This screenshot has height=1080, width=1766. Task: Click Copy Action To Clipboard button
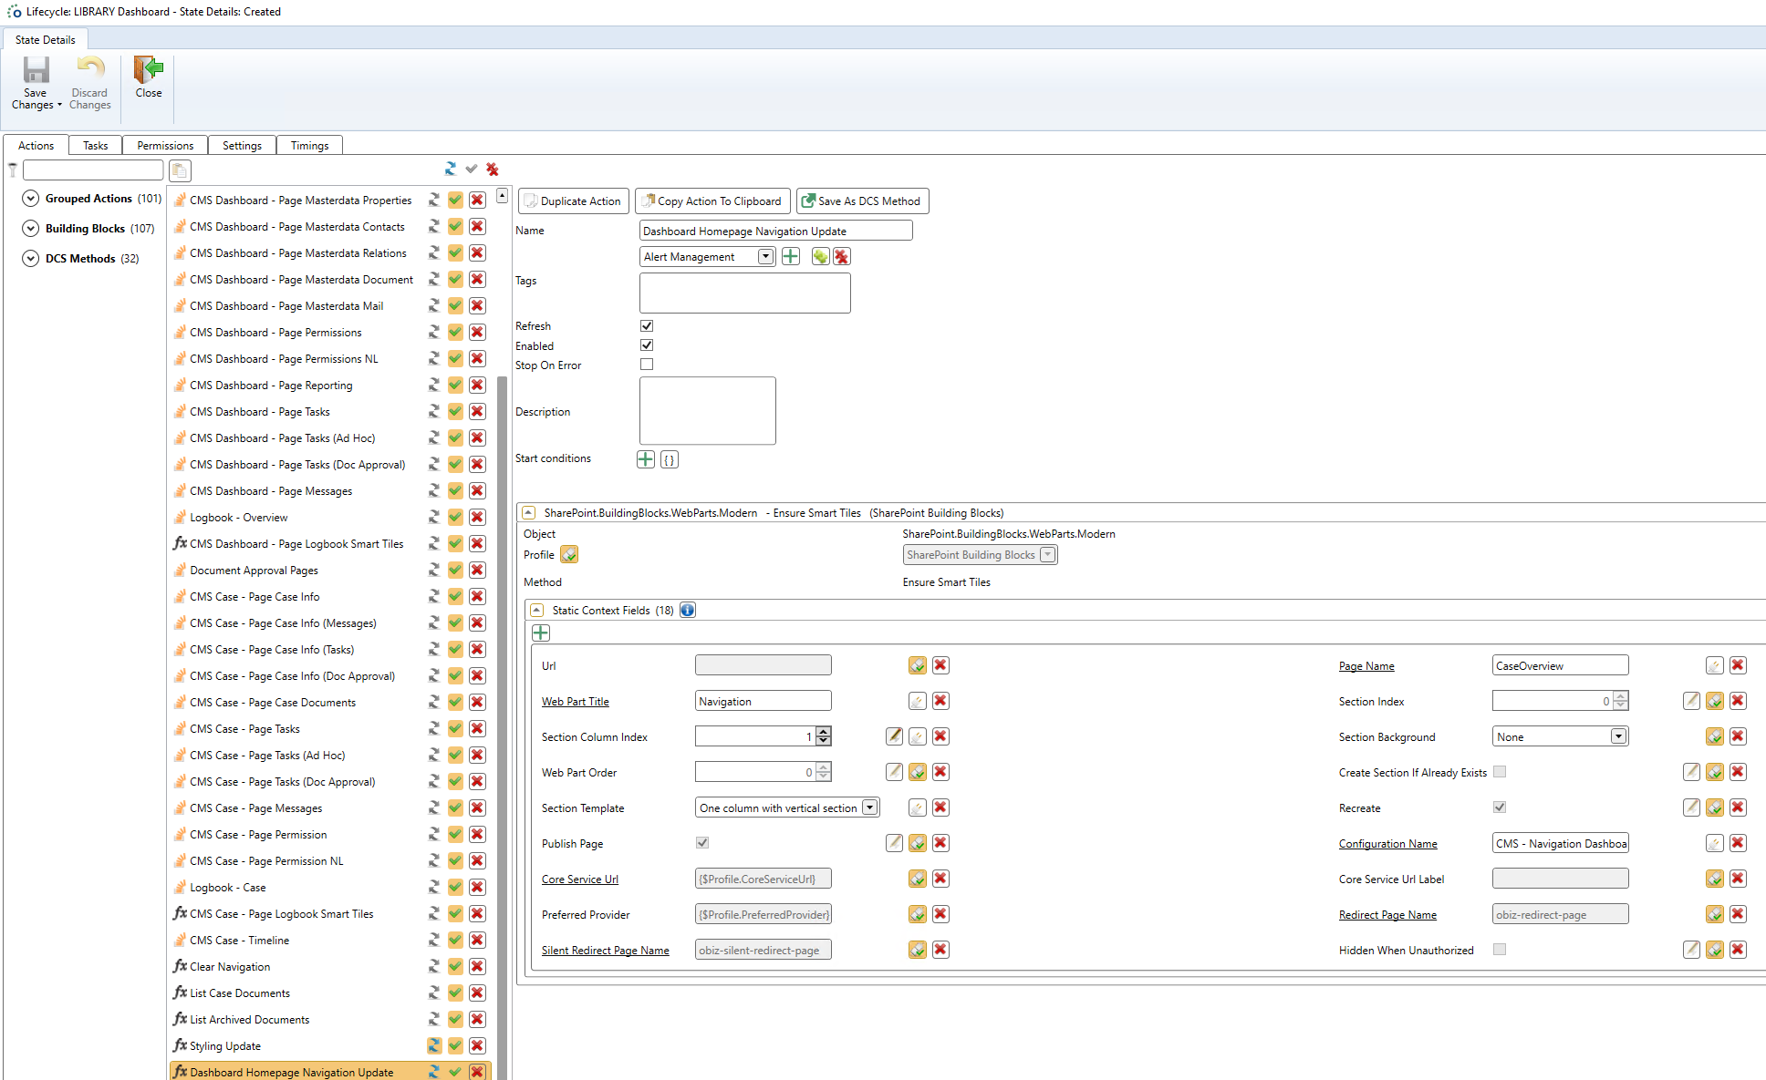tap(712, 201)
